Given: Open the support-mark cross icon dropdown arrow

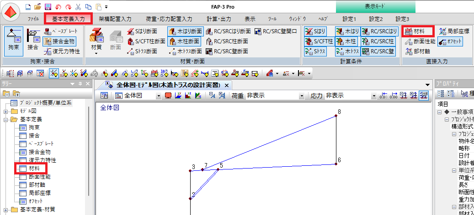Looking at the screenshot, I should [x=293, y=73].
